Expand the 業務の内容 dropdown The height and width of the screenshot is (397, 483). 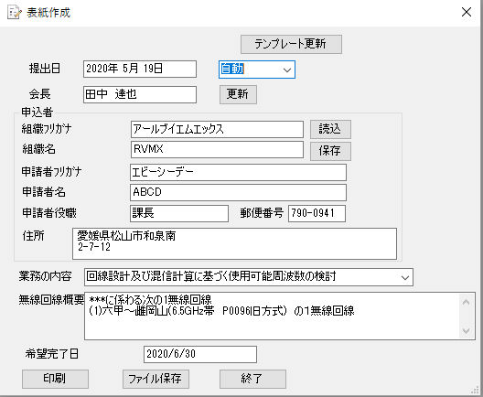405,277
